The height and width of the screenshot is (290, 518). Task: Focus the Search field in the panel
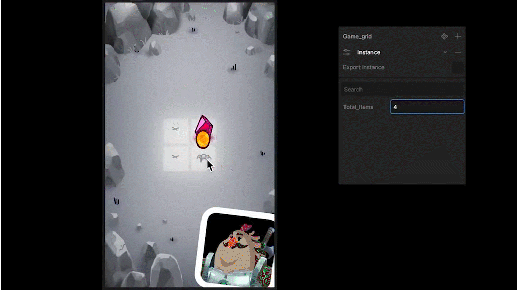coord(402,89)
